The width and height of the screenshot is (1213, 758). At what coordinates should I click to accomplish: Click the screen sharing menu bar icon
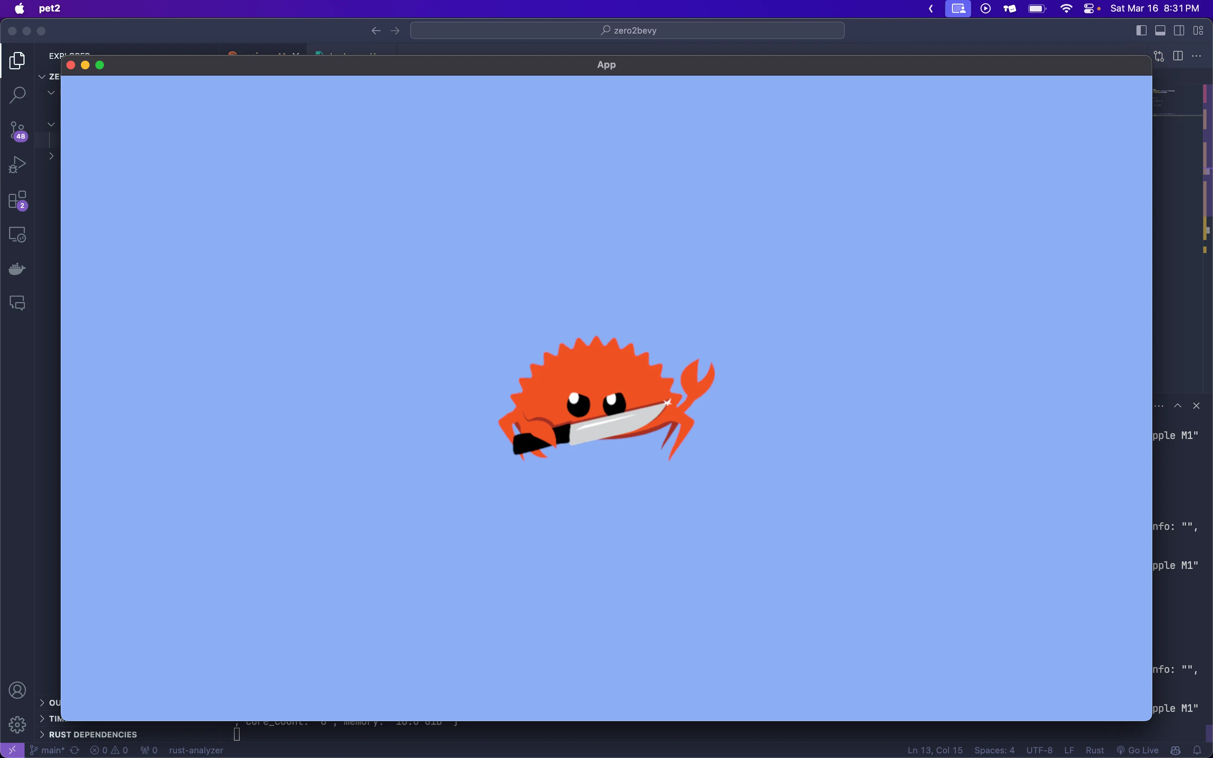point(958,9)
